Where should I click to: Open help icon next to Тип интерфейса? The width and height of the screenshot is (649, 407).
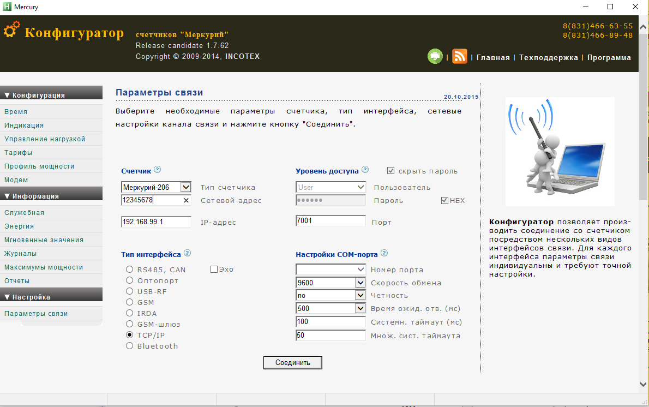coord(187,253)
